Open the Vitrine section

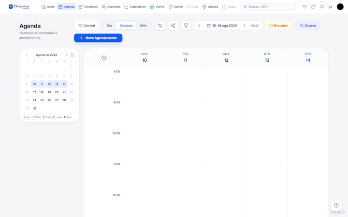[157, 7]
